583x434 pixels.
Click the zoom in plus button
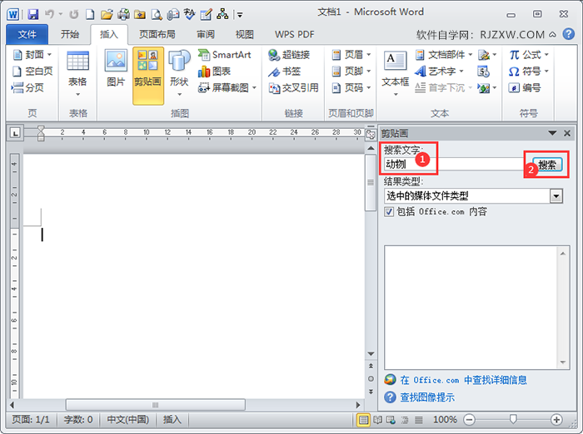556,420
